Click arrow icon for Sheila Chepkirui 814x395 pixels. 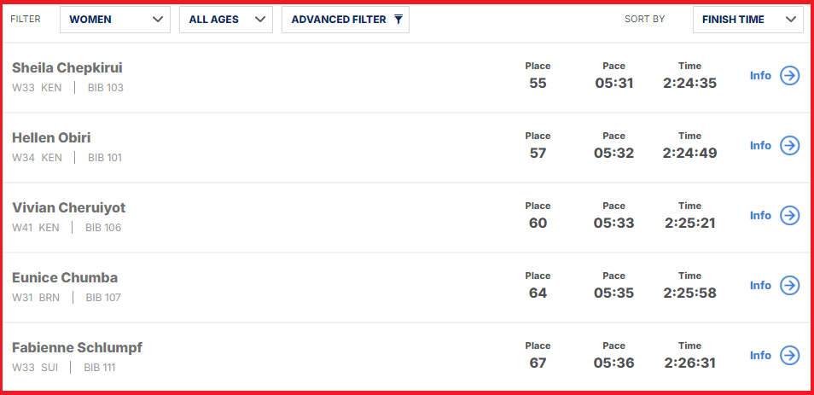tap(789, 76)
